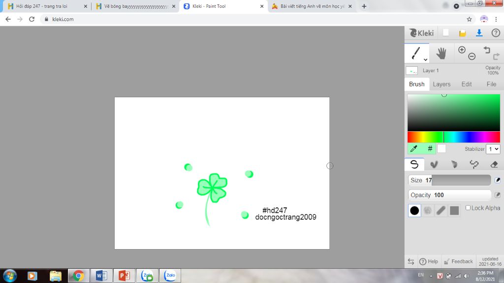Select the sketchy brush type

tap(454, 165)
